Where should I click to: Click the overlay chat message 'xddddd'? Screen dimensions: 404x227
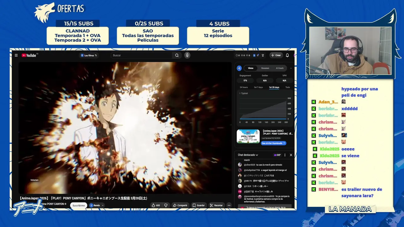[x=349, y=109]
